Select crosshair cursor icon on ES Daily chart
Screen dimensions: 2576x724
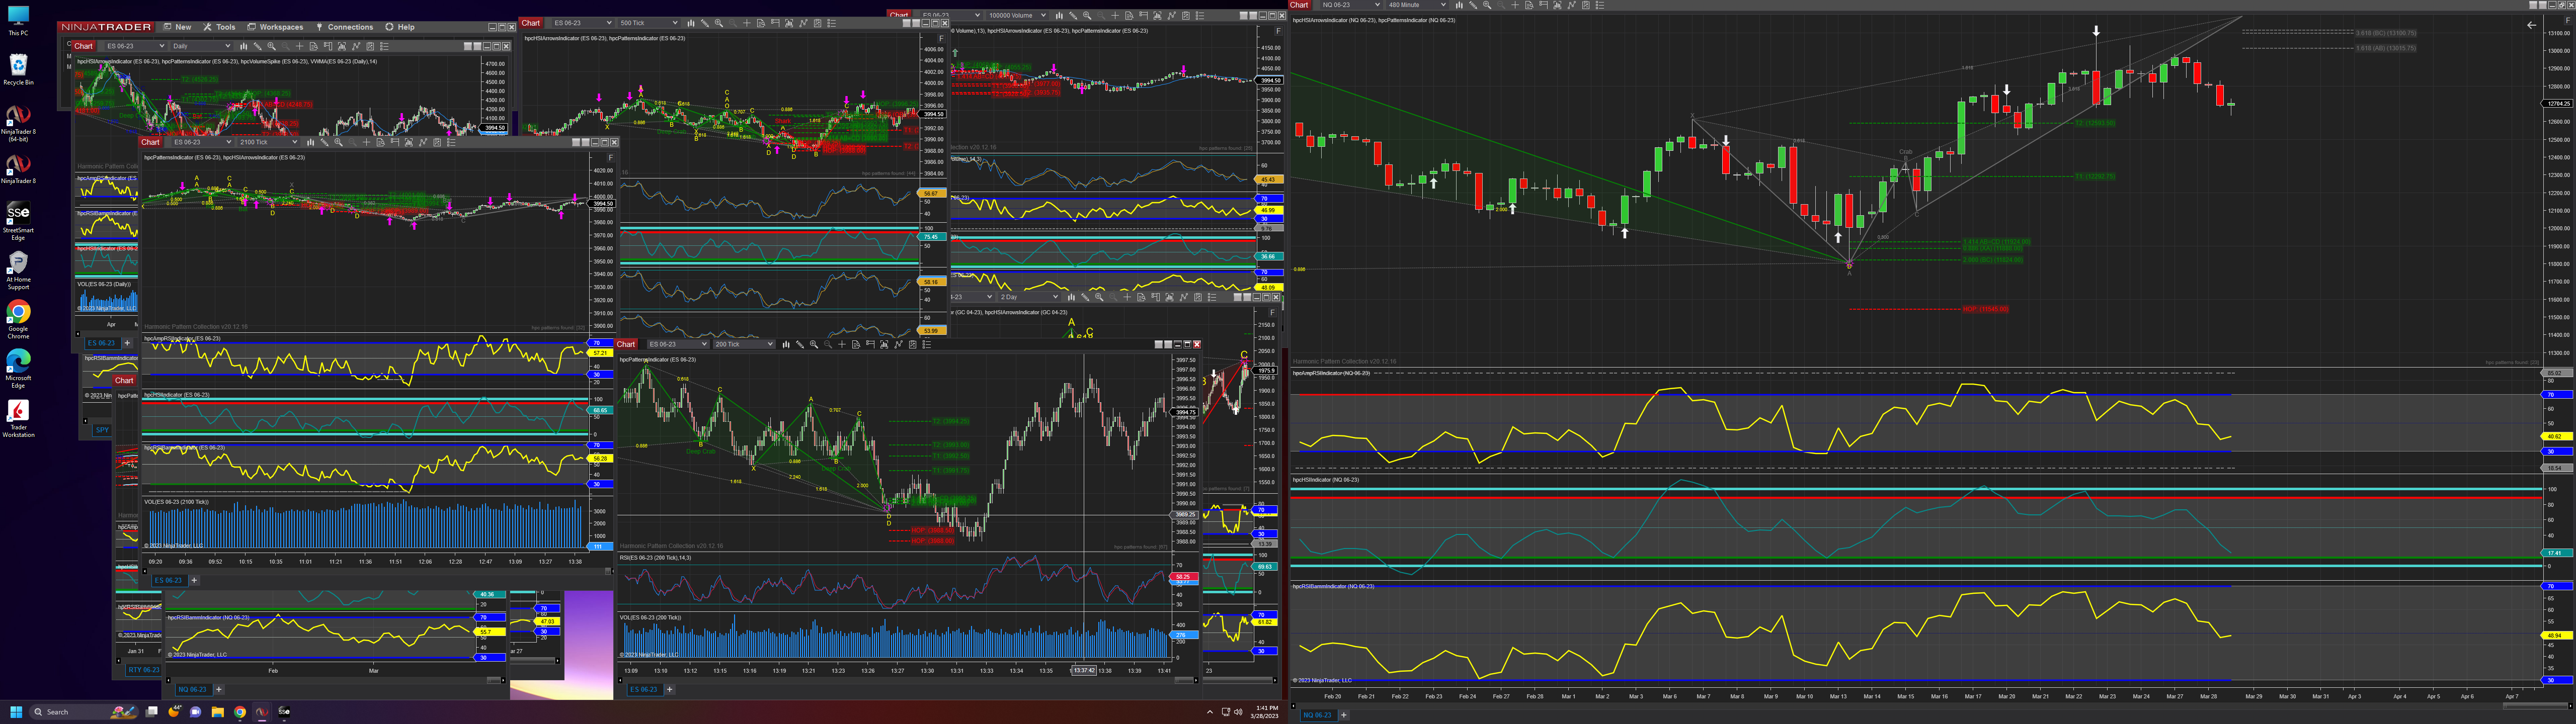tap(299, 46)
